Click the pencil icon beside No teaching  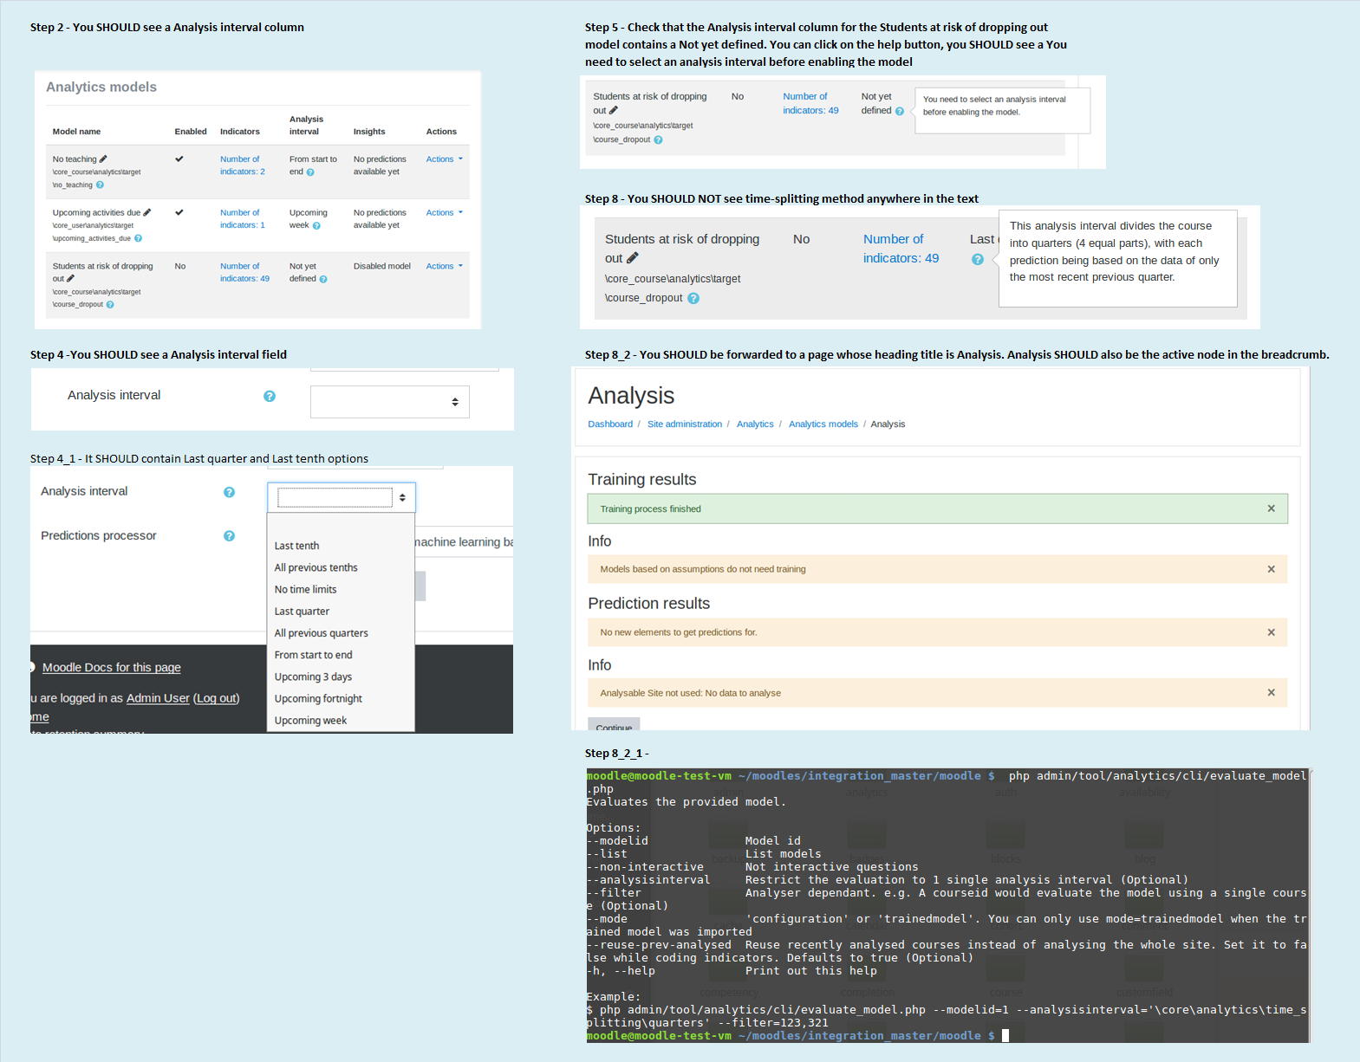click(x=103, y=159)
